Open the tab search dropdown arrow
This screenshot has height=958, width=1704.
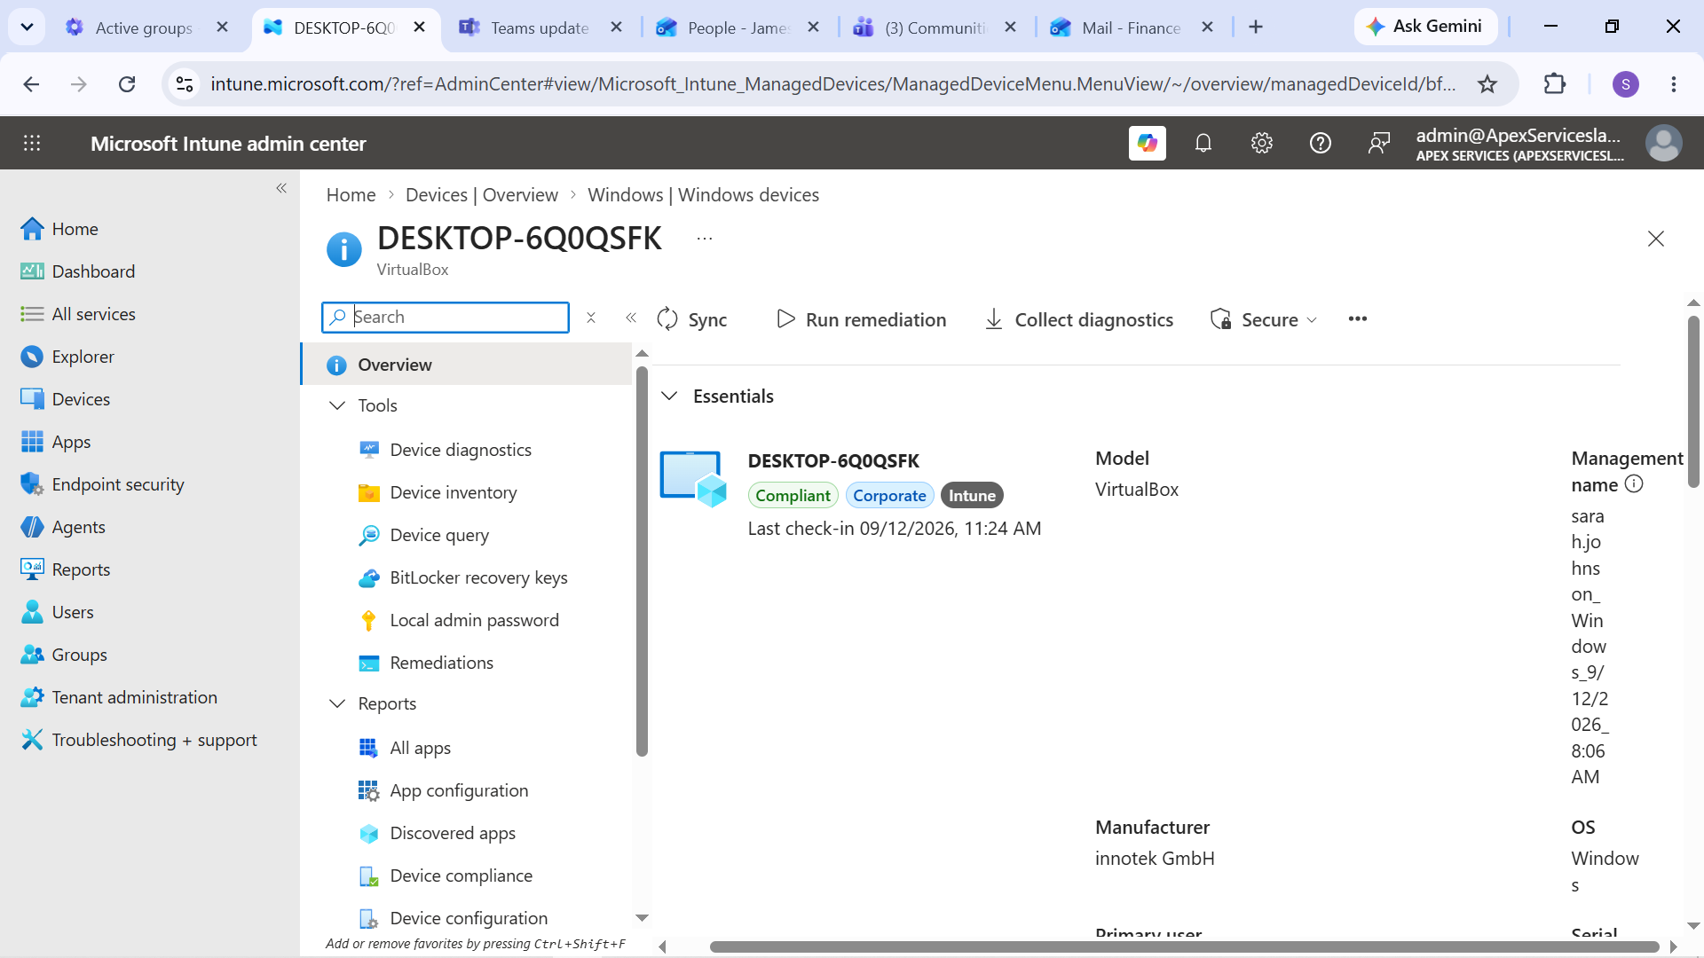tap(28, 27)
